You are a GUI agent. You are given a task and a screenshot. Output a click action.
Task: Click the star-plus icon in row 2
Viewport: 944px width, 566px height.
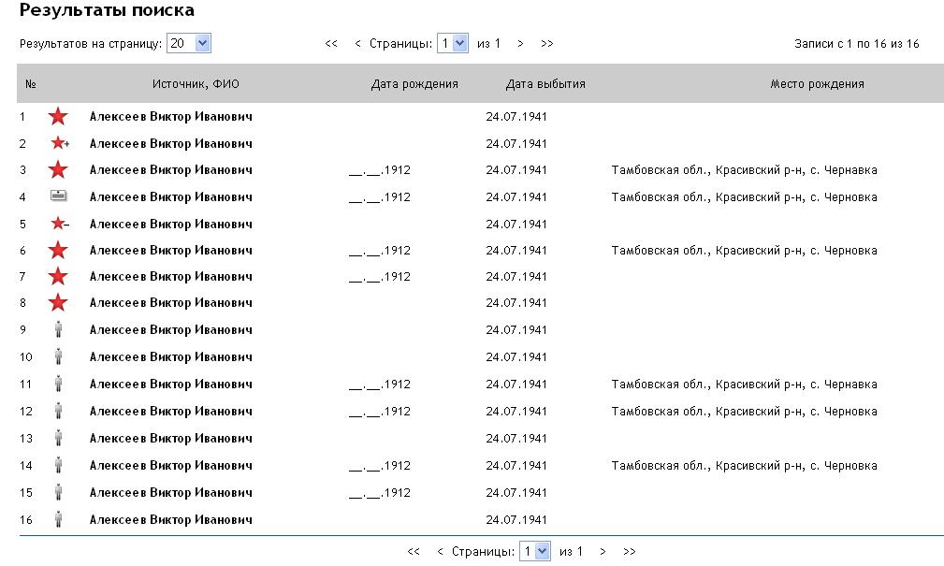(x=60, y=144)
